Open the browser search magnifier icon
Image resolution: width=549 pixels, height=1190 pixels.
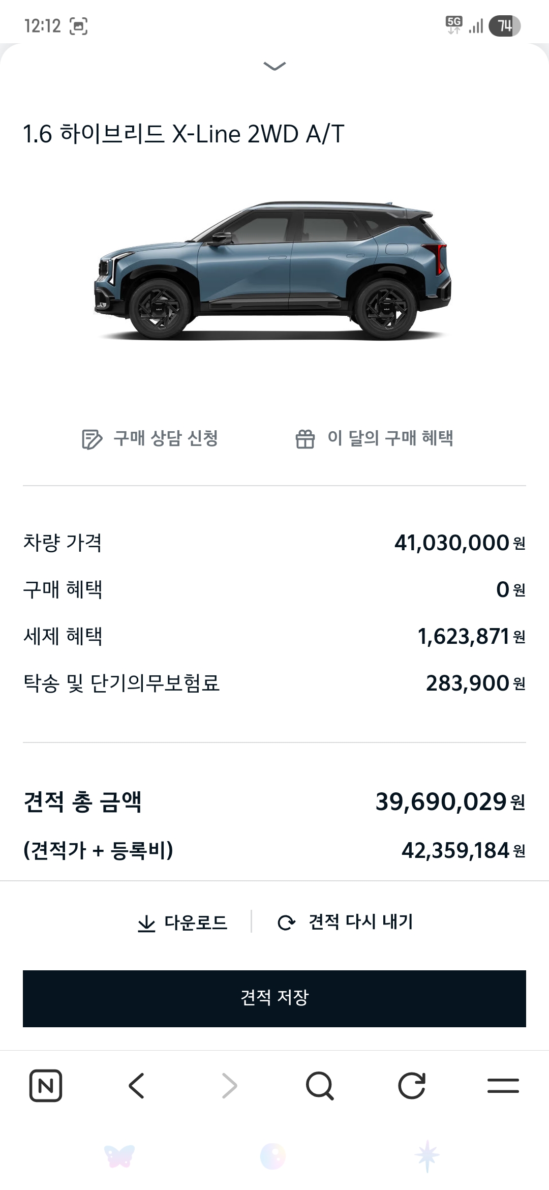tap(320, 1086)
